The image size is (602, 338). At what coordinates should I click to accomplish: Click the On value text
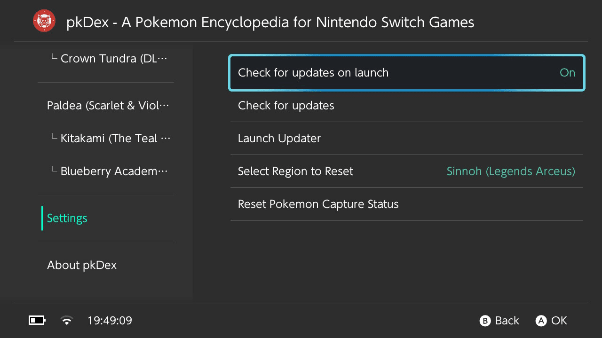(568, 73)
